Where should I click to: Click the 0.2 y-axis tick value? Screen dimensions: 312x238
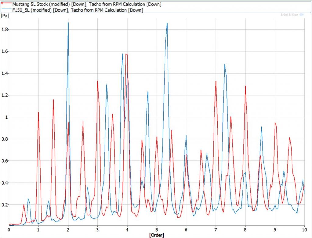pos(5,205)
